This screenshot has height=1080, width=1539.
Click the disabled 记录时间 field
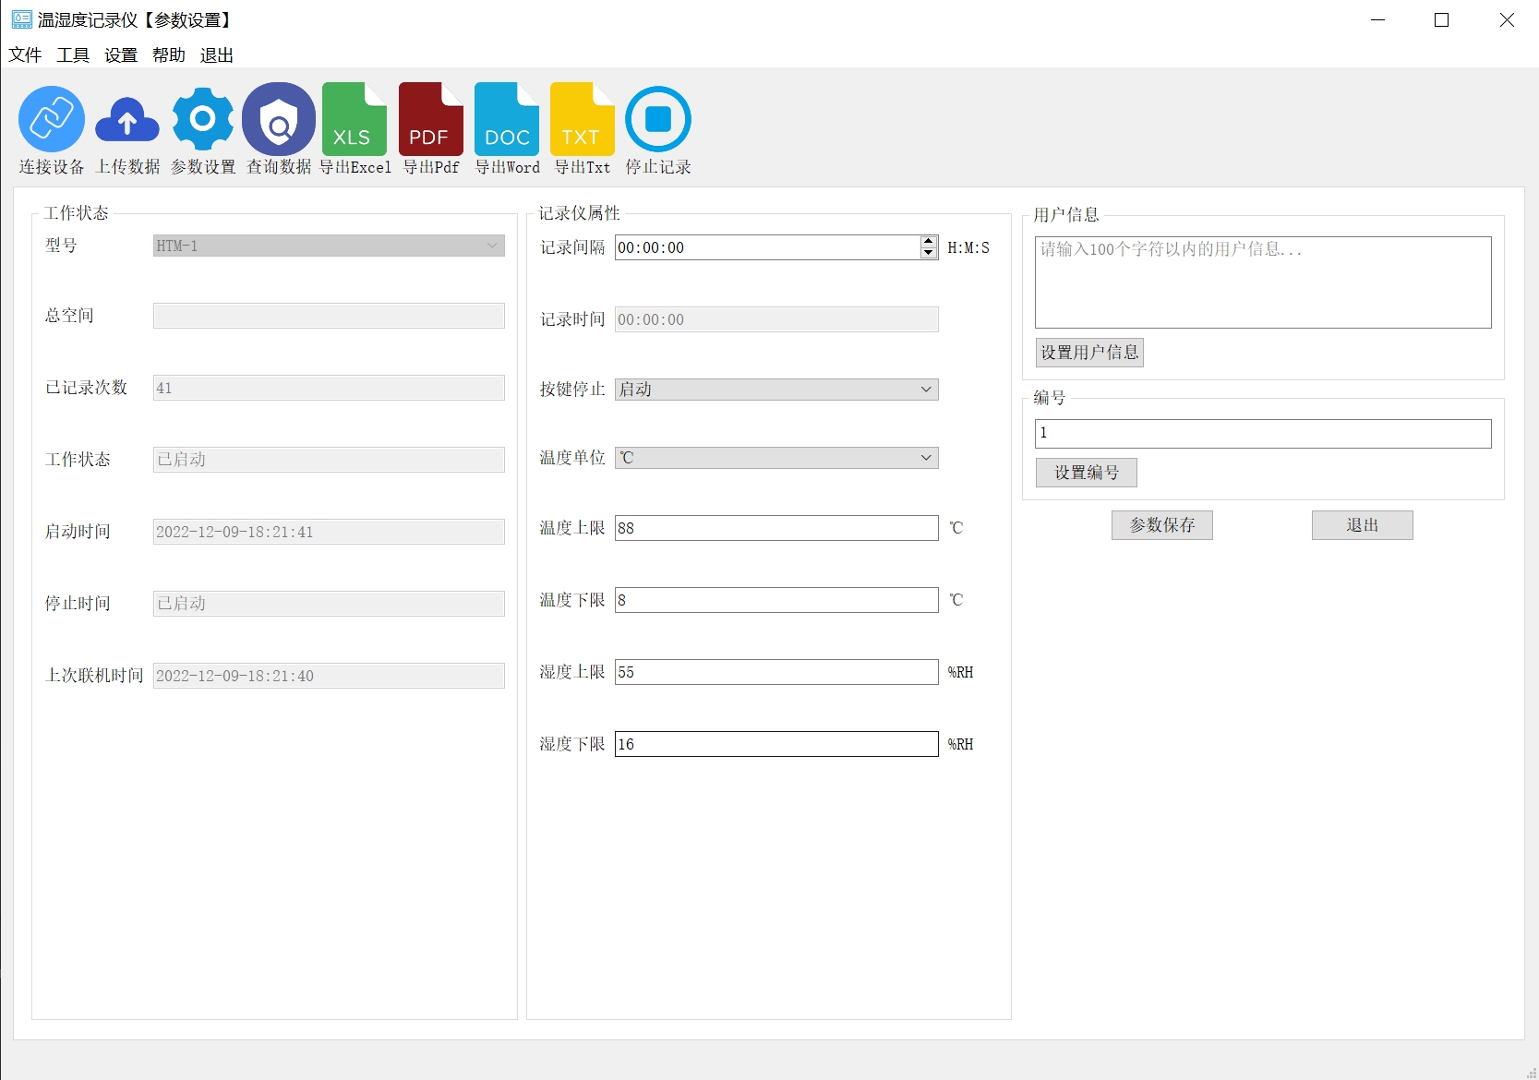(x=776, y=319)
